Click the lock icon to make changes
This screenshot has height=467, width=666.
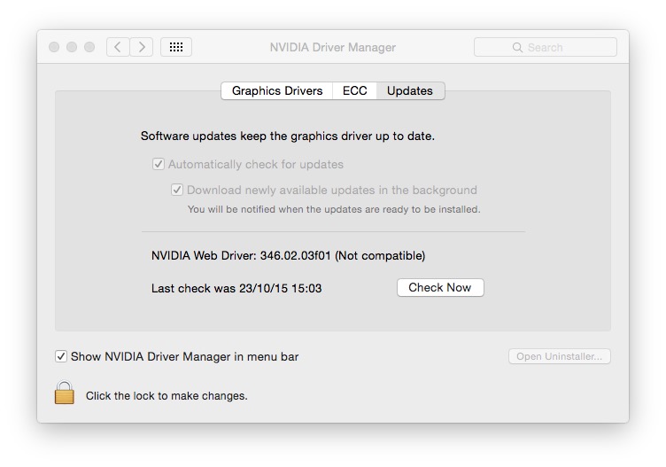pos(64,393)
